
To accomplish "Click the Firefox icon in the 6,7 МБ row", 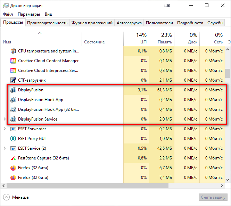I will pyautogui.click(x=13, y=168).
